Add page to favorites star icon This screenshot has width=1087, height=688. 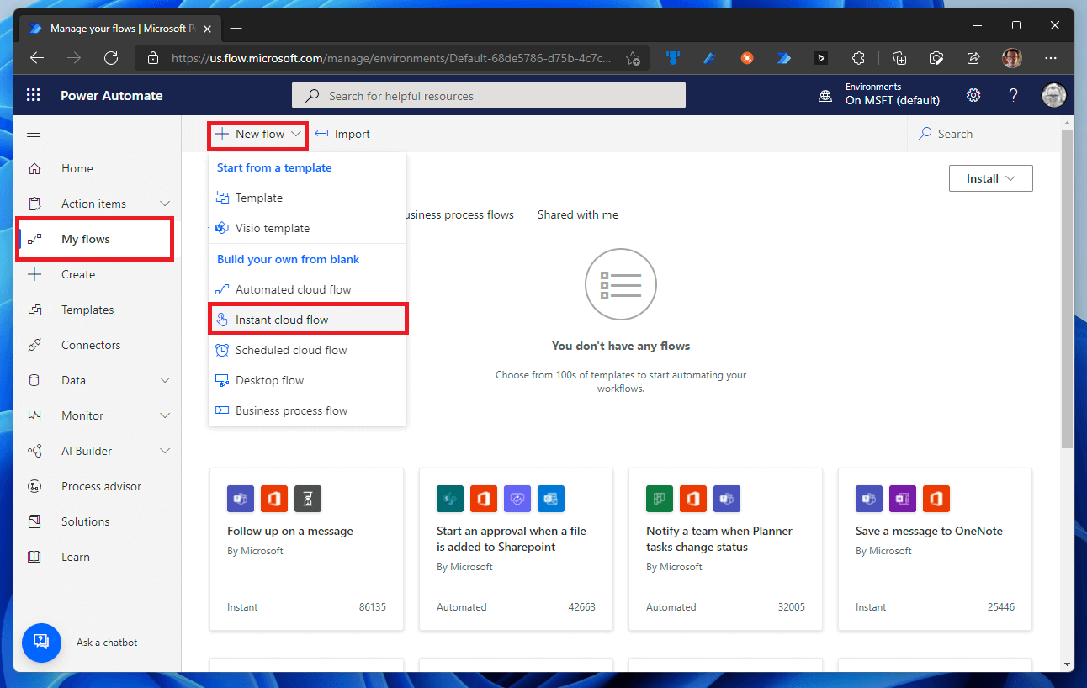pyautogui.click(x=634, y=58)
